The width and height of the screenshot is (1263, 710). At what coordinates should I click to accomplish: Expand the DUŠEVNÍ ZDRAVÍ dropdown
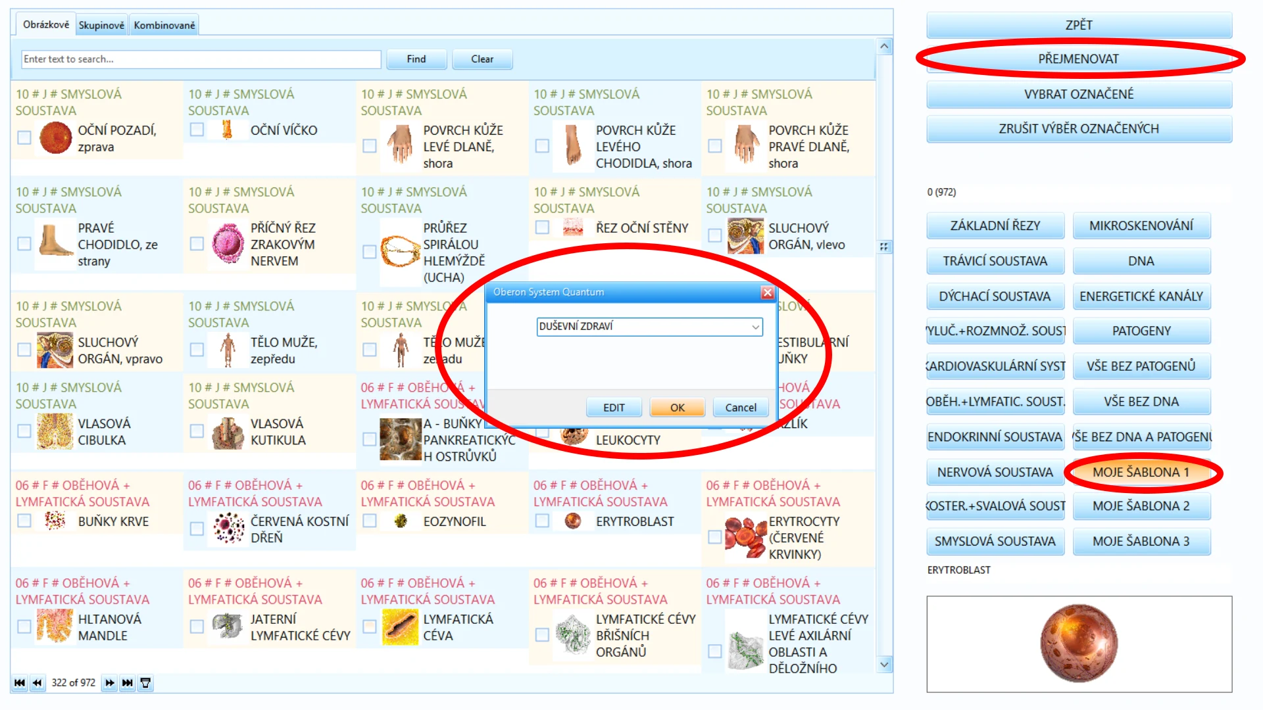pyautogui.click(x=755, y=327)
